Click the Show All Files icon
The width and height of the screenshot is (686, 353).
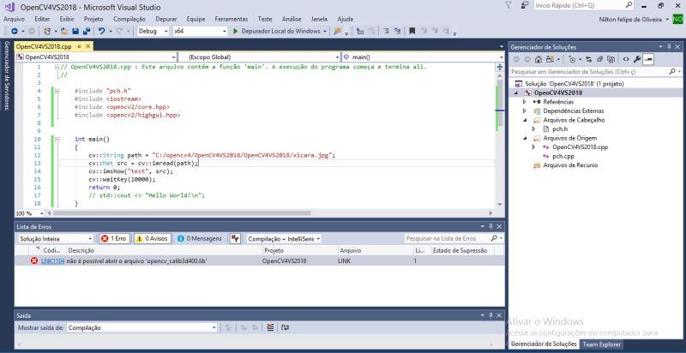pos(611,59)
